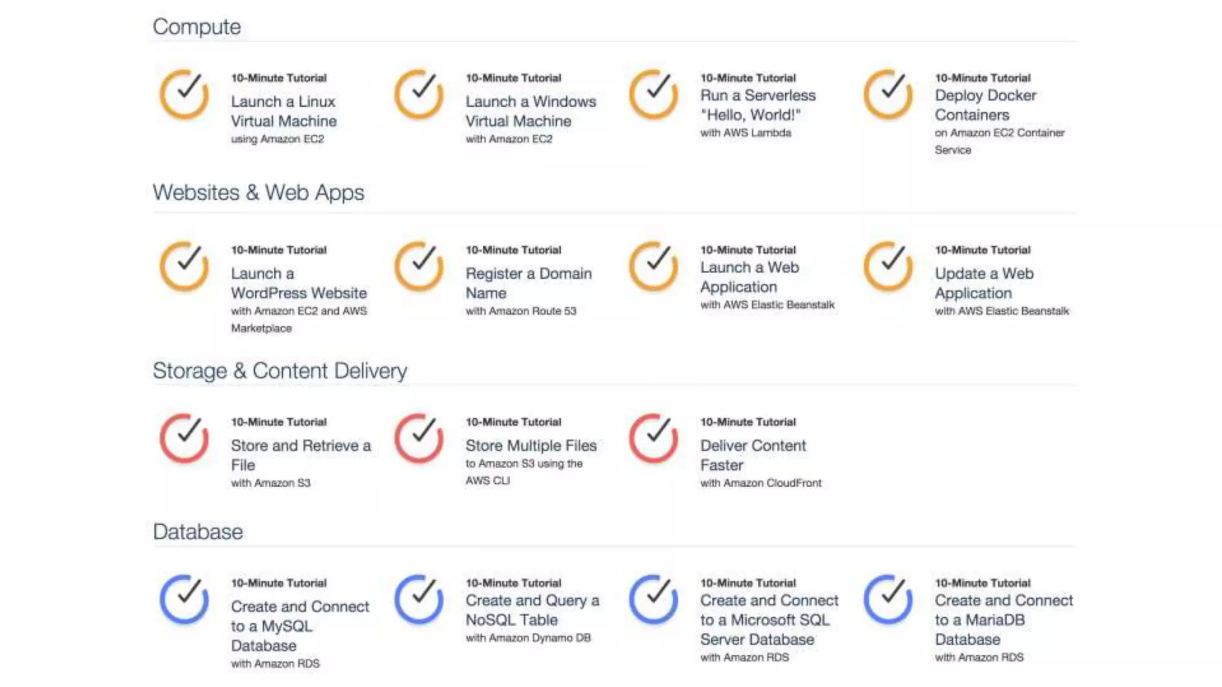
Task: Open the Launch a Linux Virtual Machine tutorial
Action: click(x=283, y=112)
